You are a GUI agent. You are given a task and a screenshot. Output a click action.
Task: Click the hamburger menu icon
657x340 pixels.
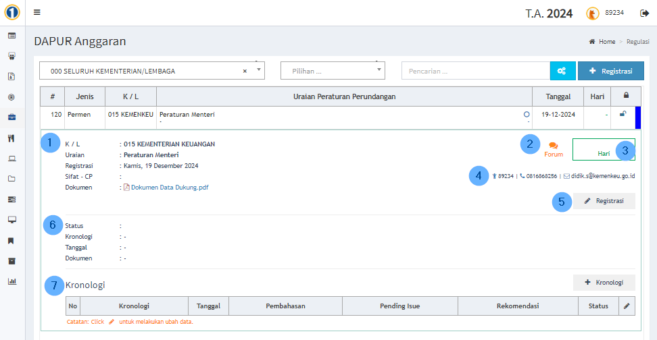[x=36, y=12]
